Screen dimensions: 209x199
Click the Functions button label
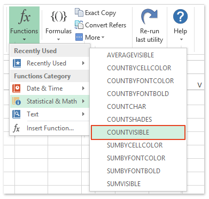(x=24, y=31)
